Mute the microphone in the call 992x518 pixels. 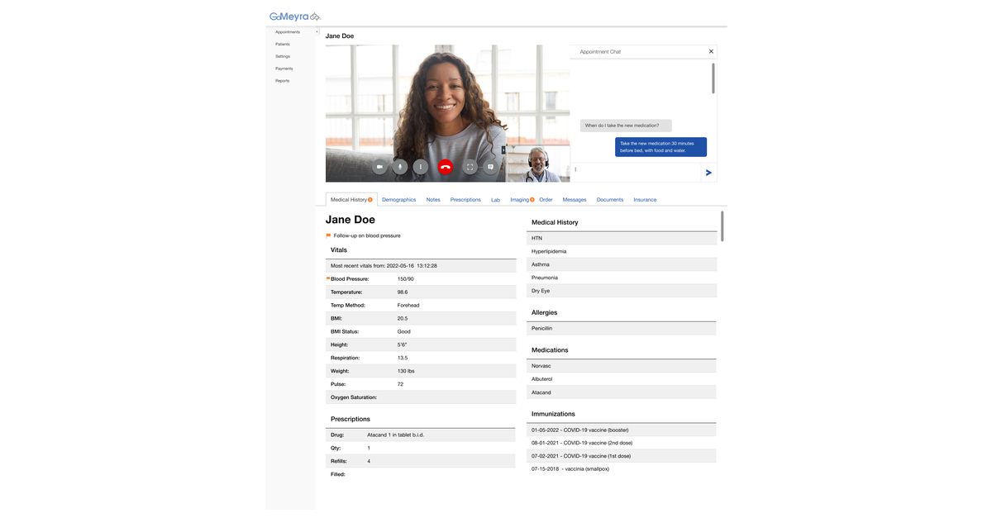(400, 167)
